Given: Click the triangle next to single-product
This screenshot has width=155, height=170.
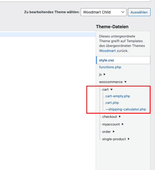Looking at the screenshot, I should [x=129, y=139].
